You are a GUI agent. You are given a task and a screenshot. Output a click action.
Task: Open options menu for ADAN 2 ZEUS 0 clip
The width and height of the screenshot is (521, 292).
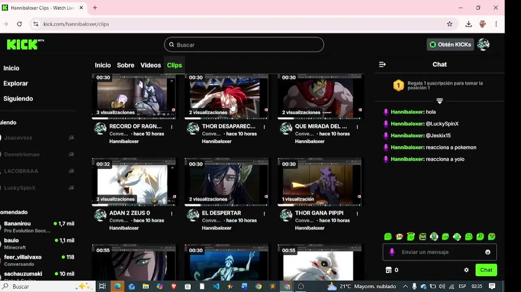pos(172,214)
